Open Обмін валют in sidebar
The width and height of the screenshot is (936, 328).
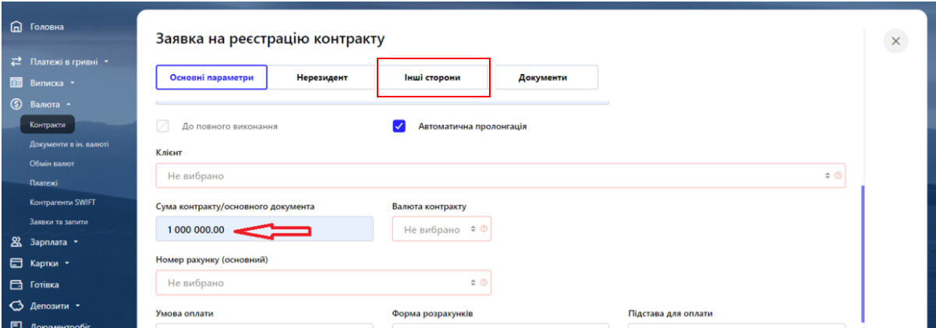tap(52, 164)
